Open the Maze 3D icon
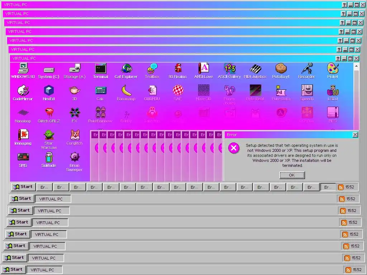Screen dimensions: 367x275 point(204,93)
